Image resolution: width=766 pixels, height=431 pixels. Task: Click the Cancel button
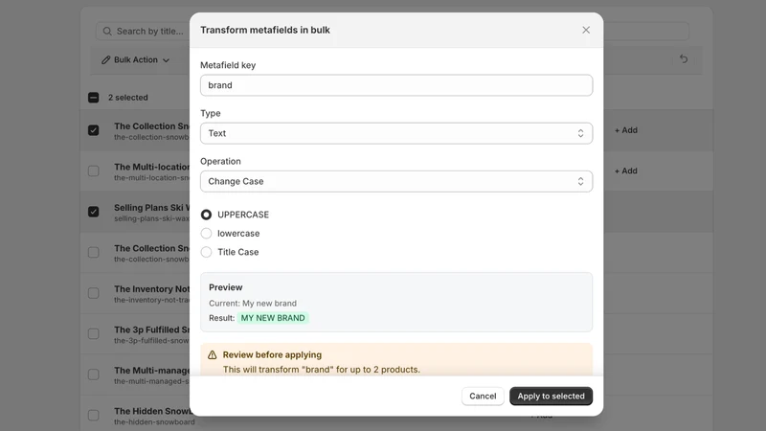483,396
